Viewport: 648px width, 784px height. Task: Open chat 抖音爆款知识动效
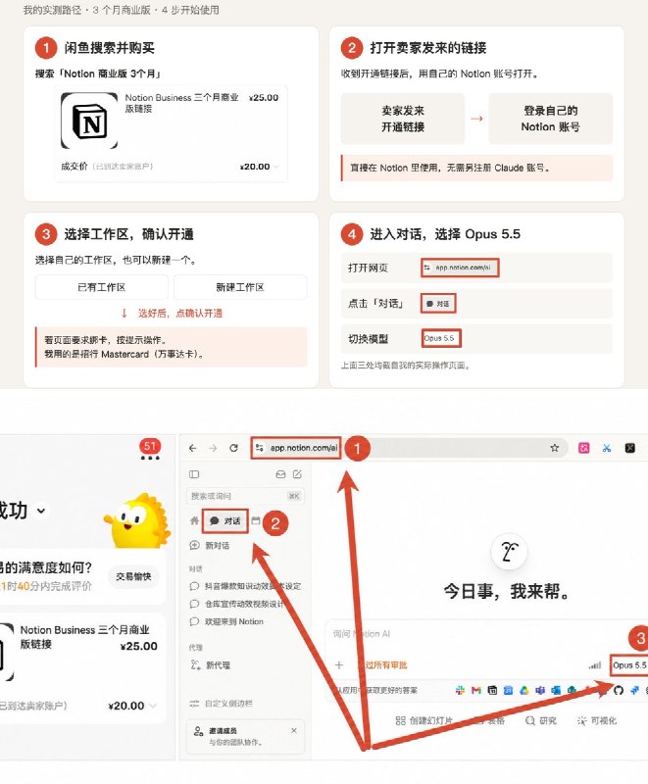[245, 586]
